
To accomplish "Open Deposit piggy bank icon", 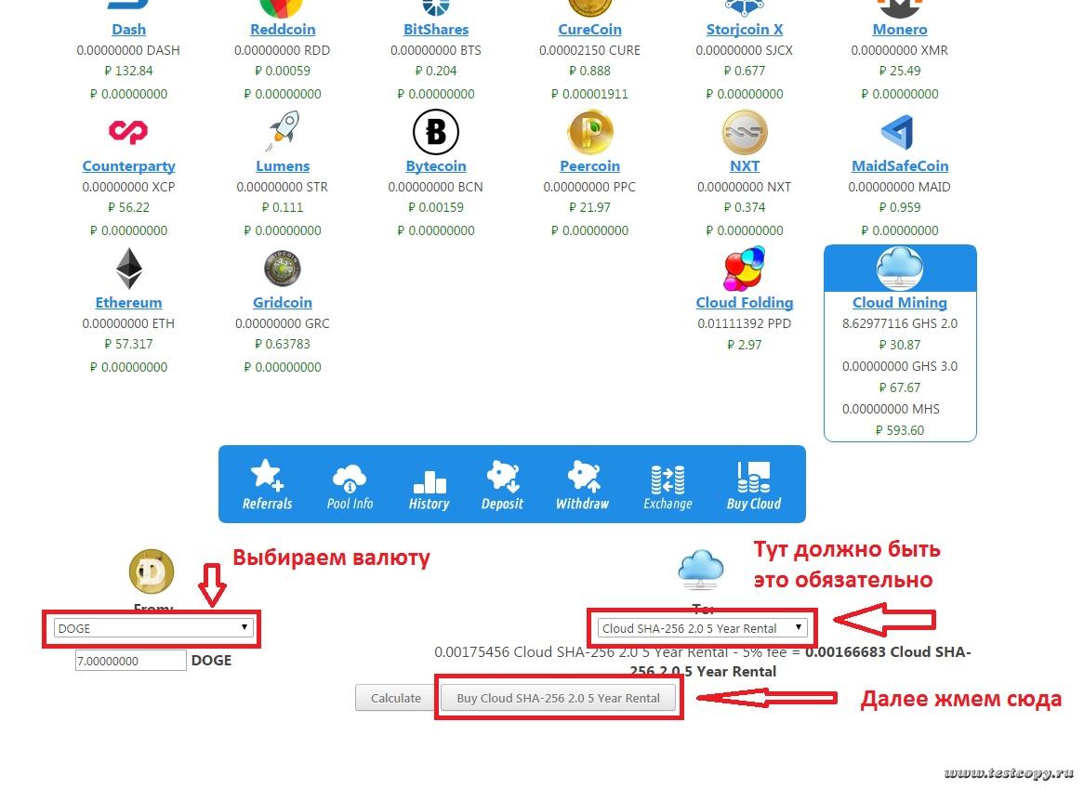I will (502, 477).
